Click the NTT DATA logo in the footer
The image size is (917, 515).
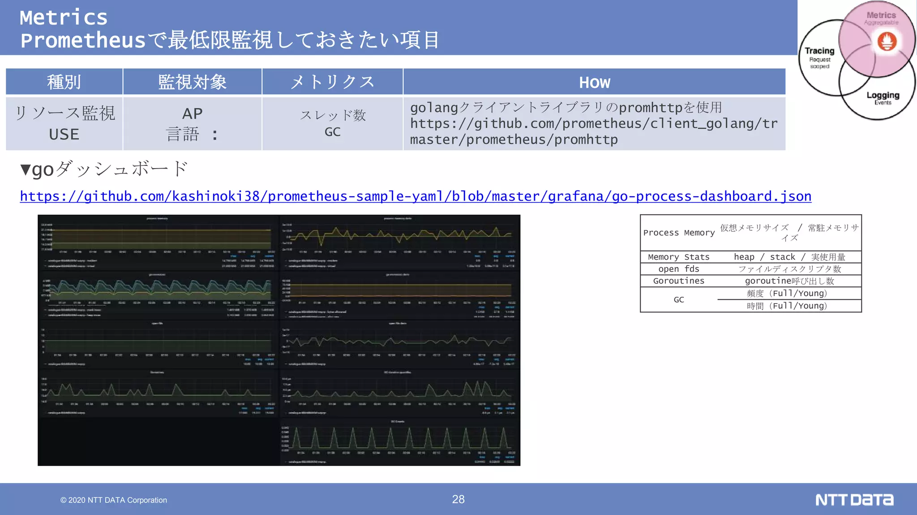click(x=854, y=500)
